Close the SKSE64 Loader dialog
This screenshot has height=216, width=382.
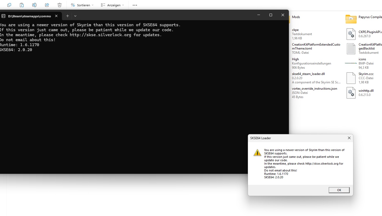point(349,138)
